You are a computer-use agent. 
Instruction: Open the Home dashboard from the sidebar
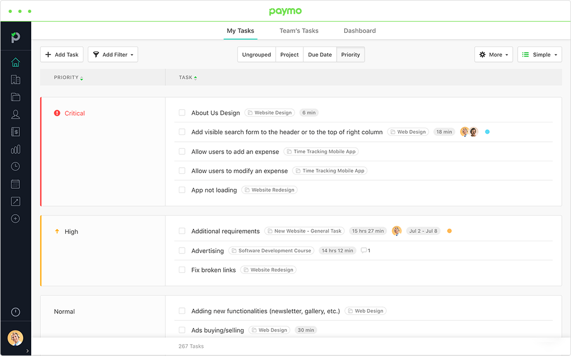point(16,61)
